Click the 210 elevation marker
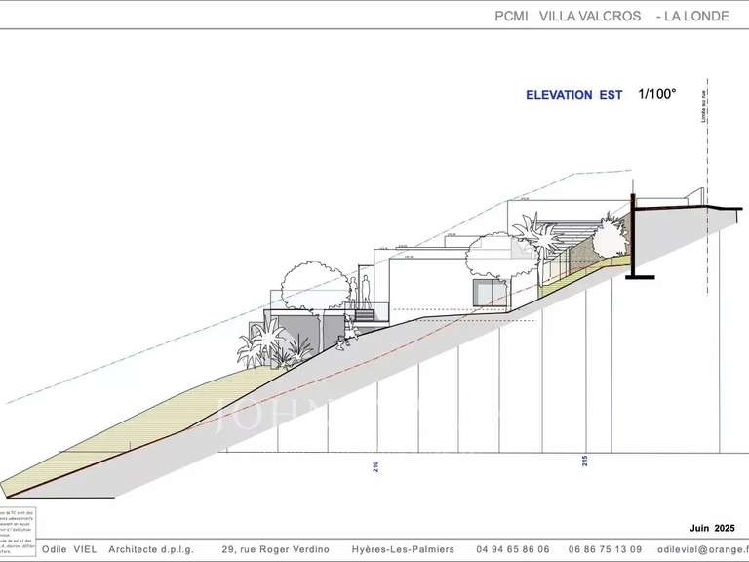The height and width of the screenshot is (562, 749). click(x=375, y=467)
